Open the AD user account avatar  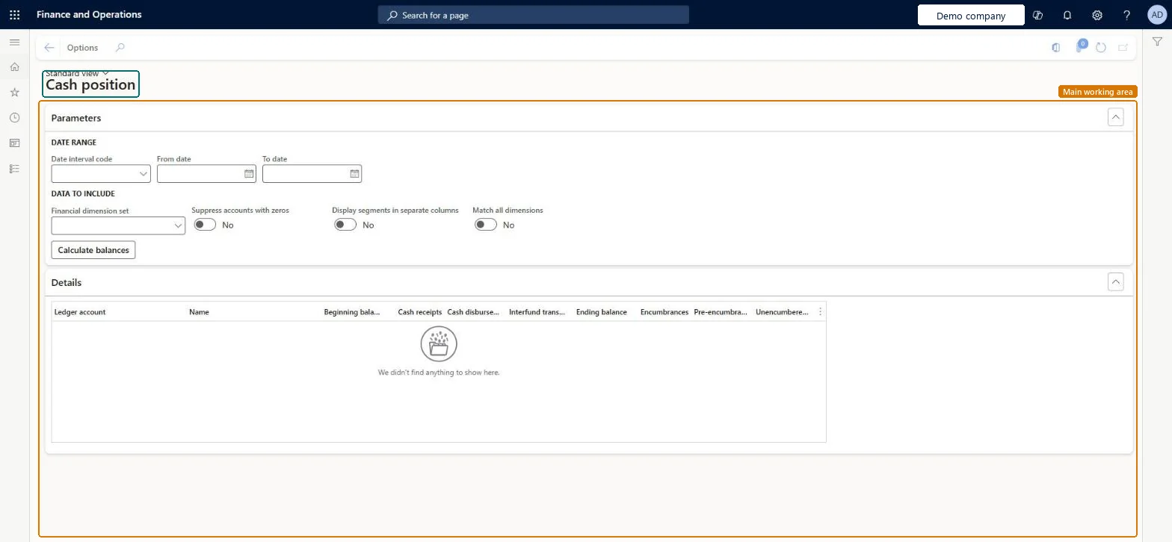click(x=1156, y=15)
